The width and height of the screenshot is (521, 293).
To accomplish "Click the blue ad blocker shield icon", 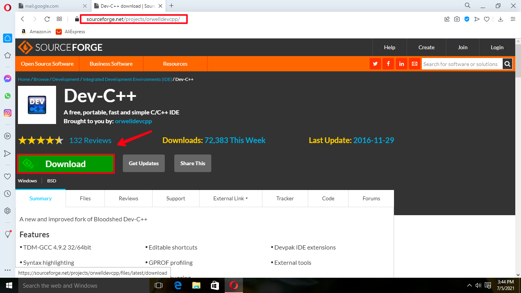I will [467, 19].
